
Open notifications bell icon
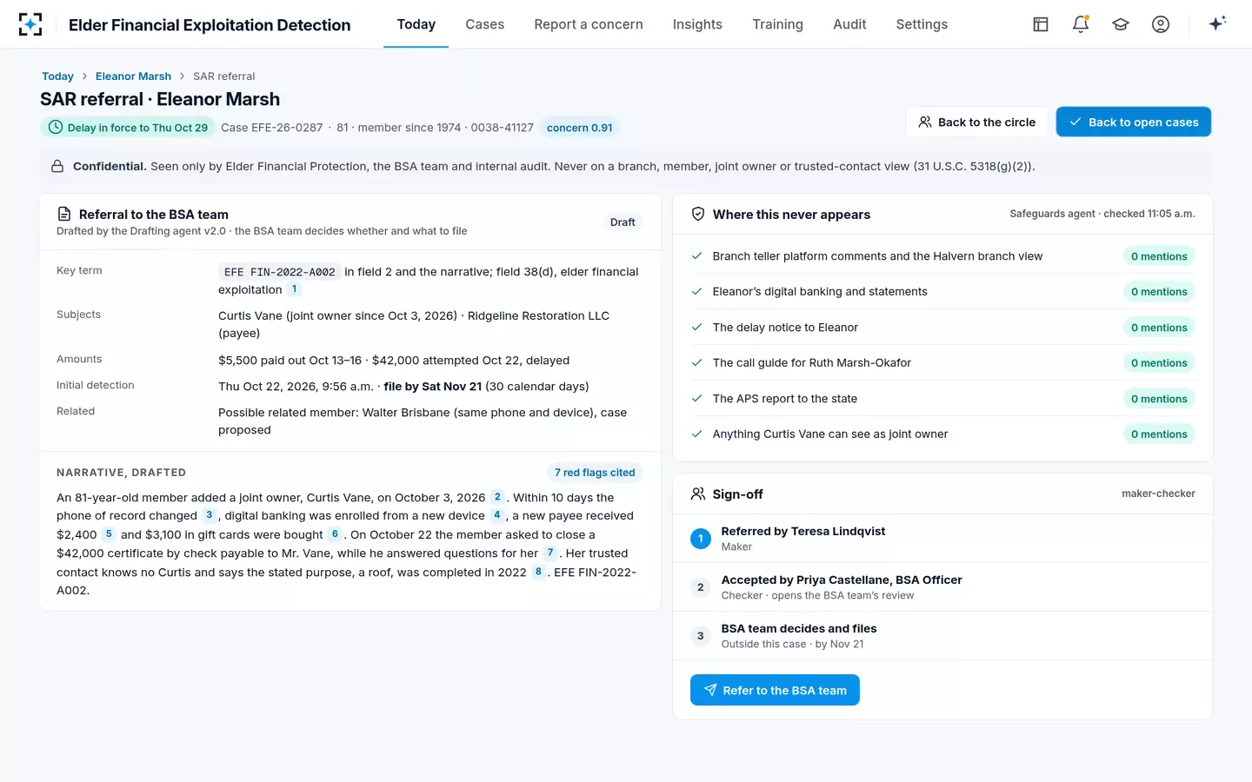click(1081, 24)
